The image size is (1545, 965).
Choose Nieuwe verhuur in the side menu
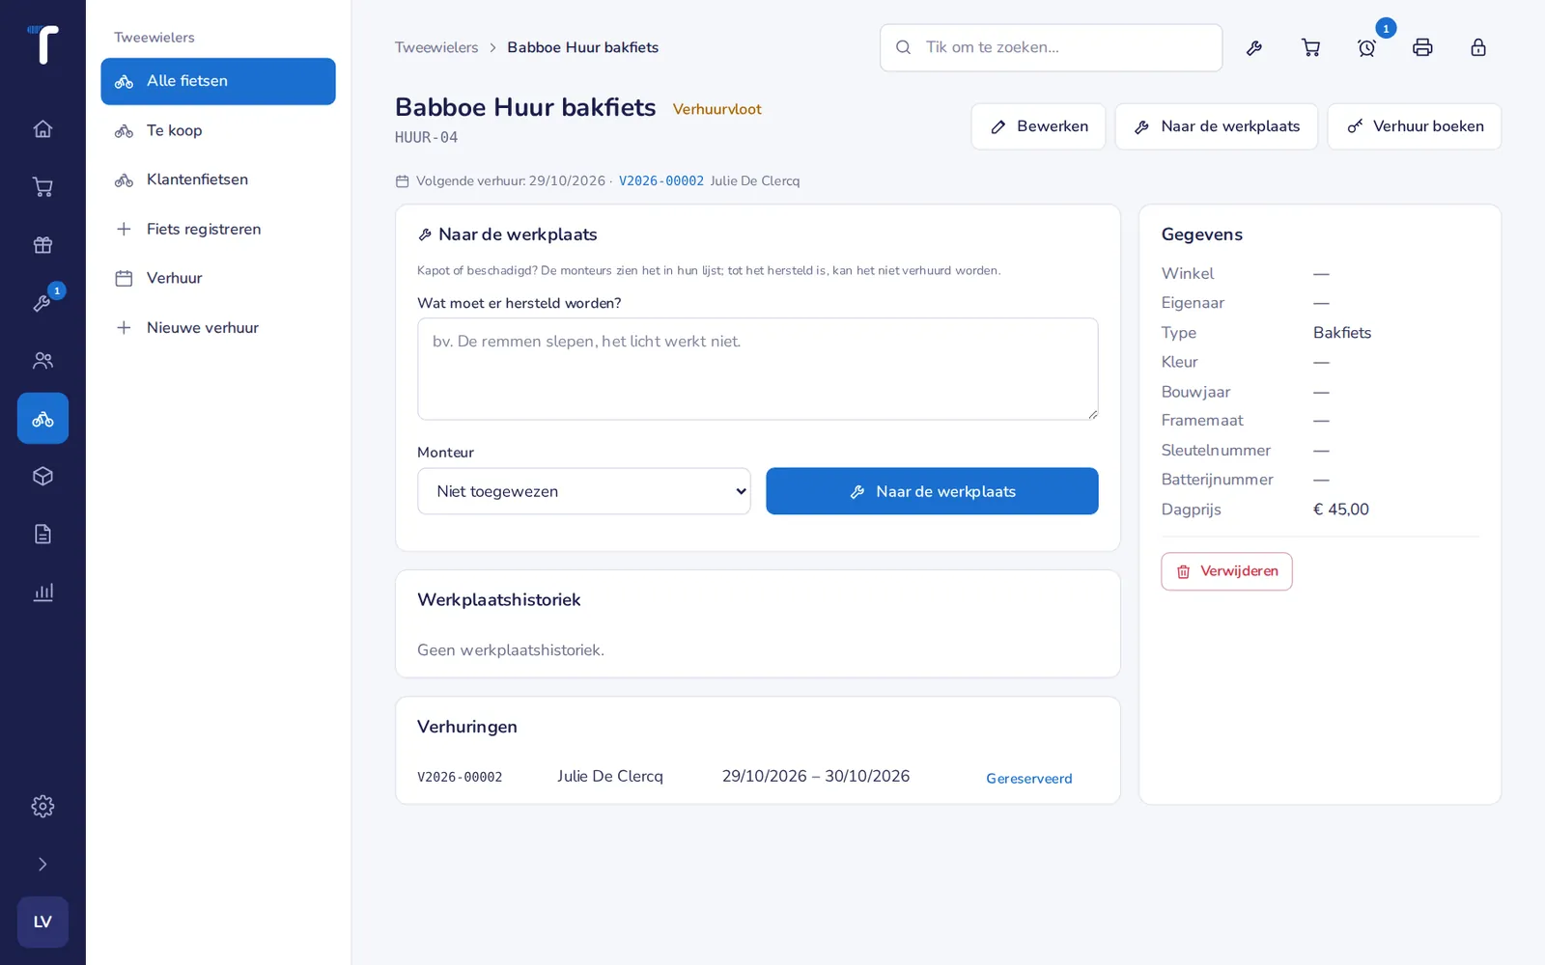click(218, 328)
